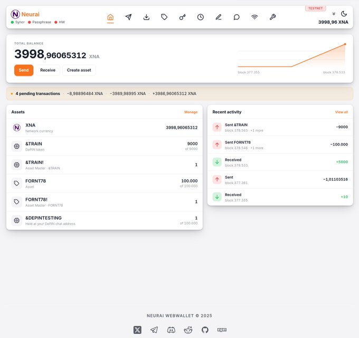Open the Chat bubble nav icon
Viewport: 359px width, 338px height.
(237, 17)
